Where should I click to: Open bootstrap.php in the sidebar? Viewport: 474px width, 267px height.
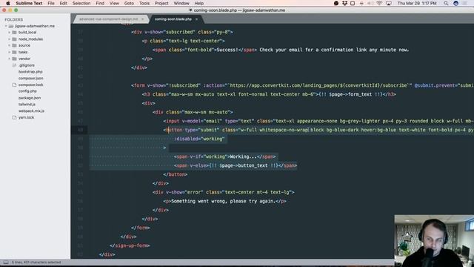(30, 72)
